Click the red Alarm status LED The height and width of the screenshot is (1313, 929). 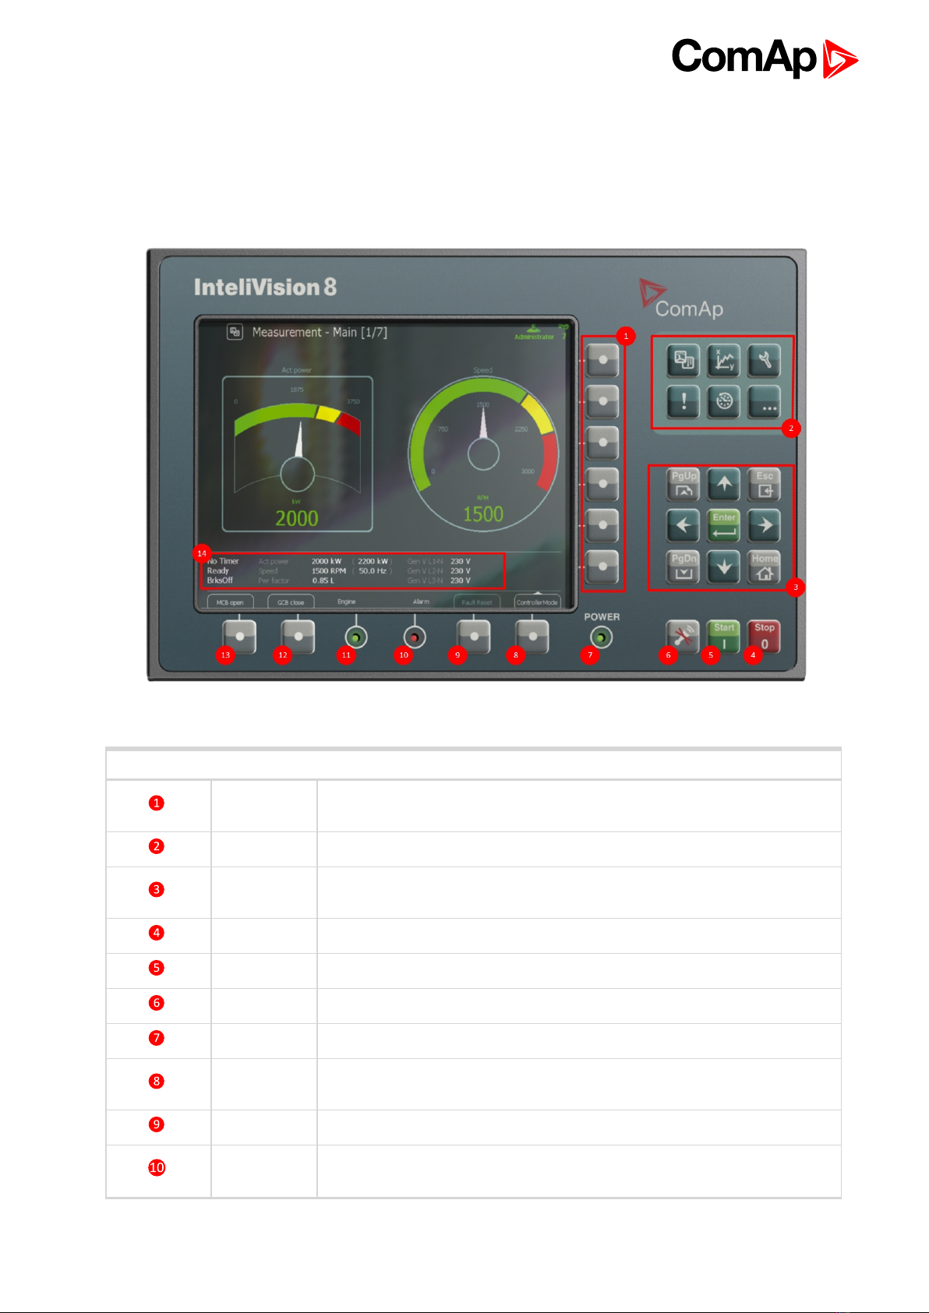tap(415, 638)
